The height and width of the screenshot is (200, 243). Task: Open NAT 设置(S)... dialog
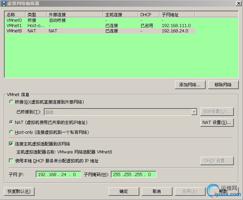[217, 123]
